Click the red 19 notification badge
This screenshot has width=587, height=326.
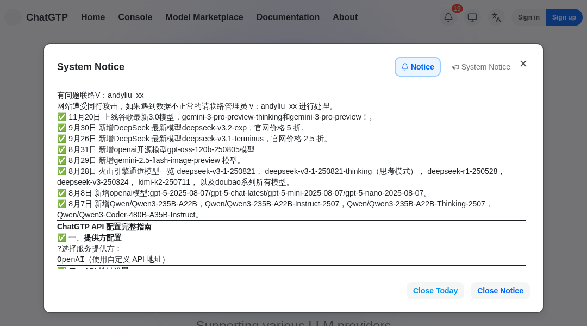tap(457, 9)
